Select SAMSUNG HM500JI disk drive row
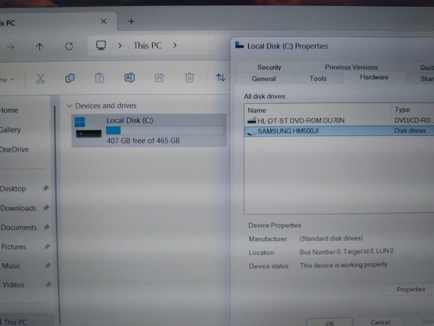 pyautogui.click(x=339, y=131)
